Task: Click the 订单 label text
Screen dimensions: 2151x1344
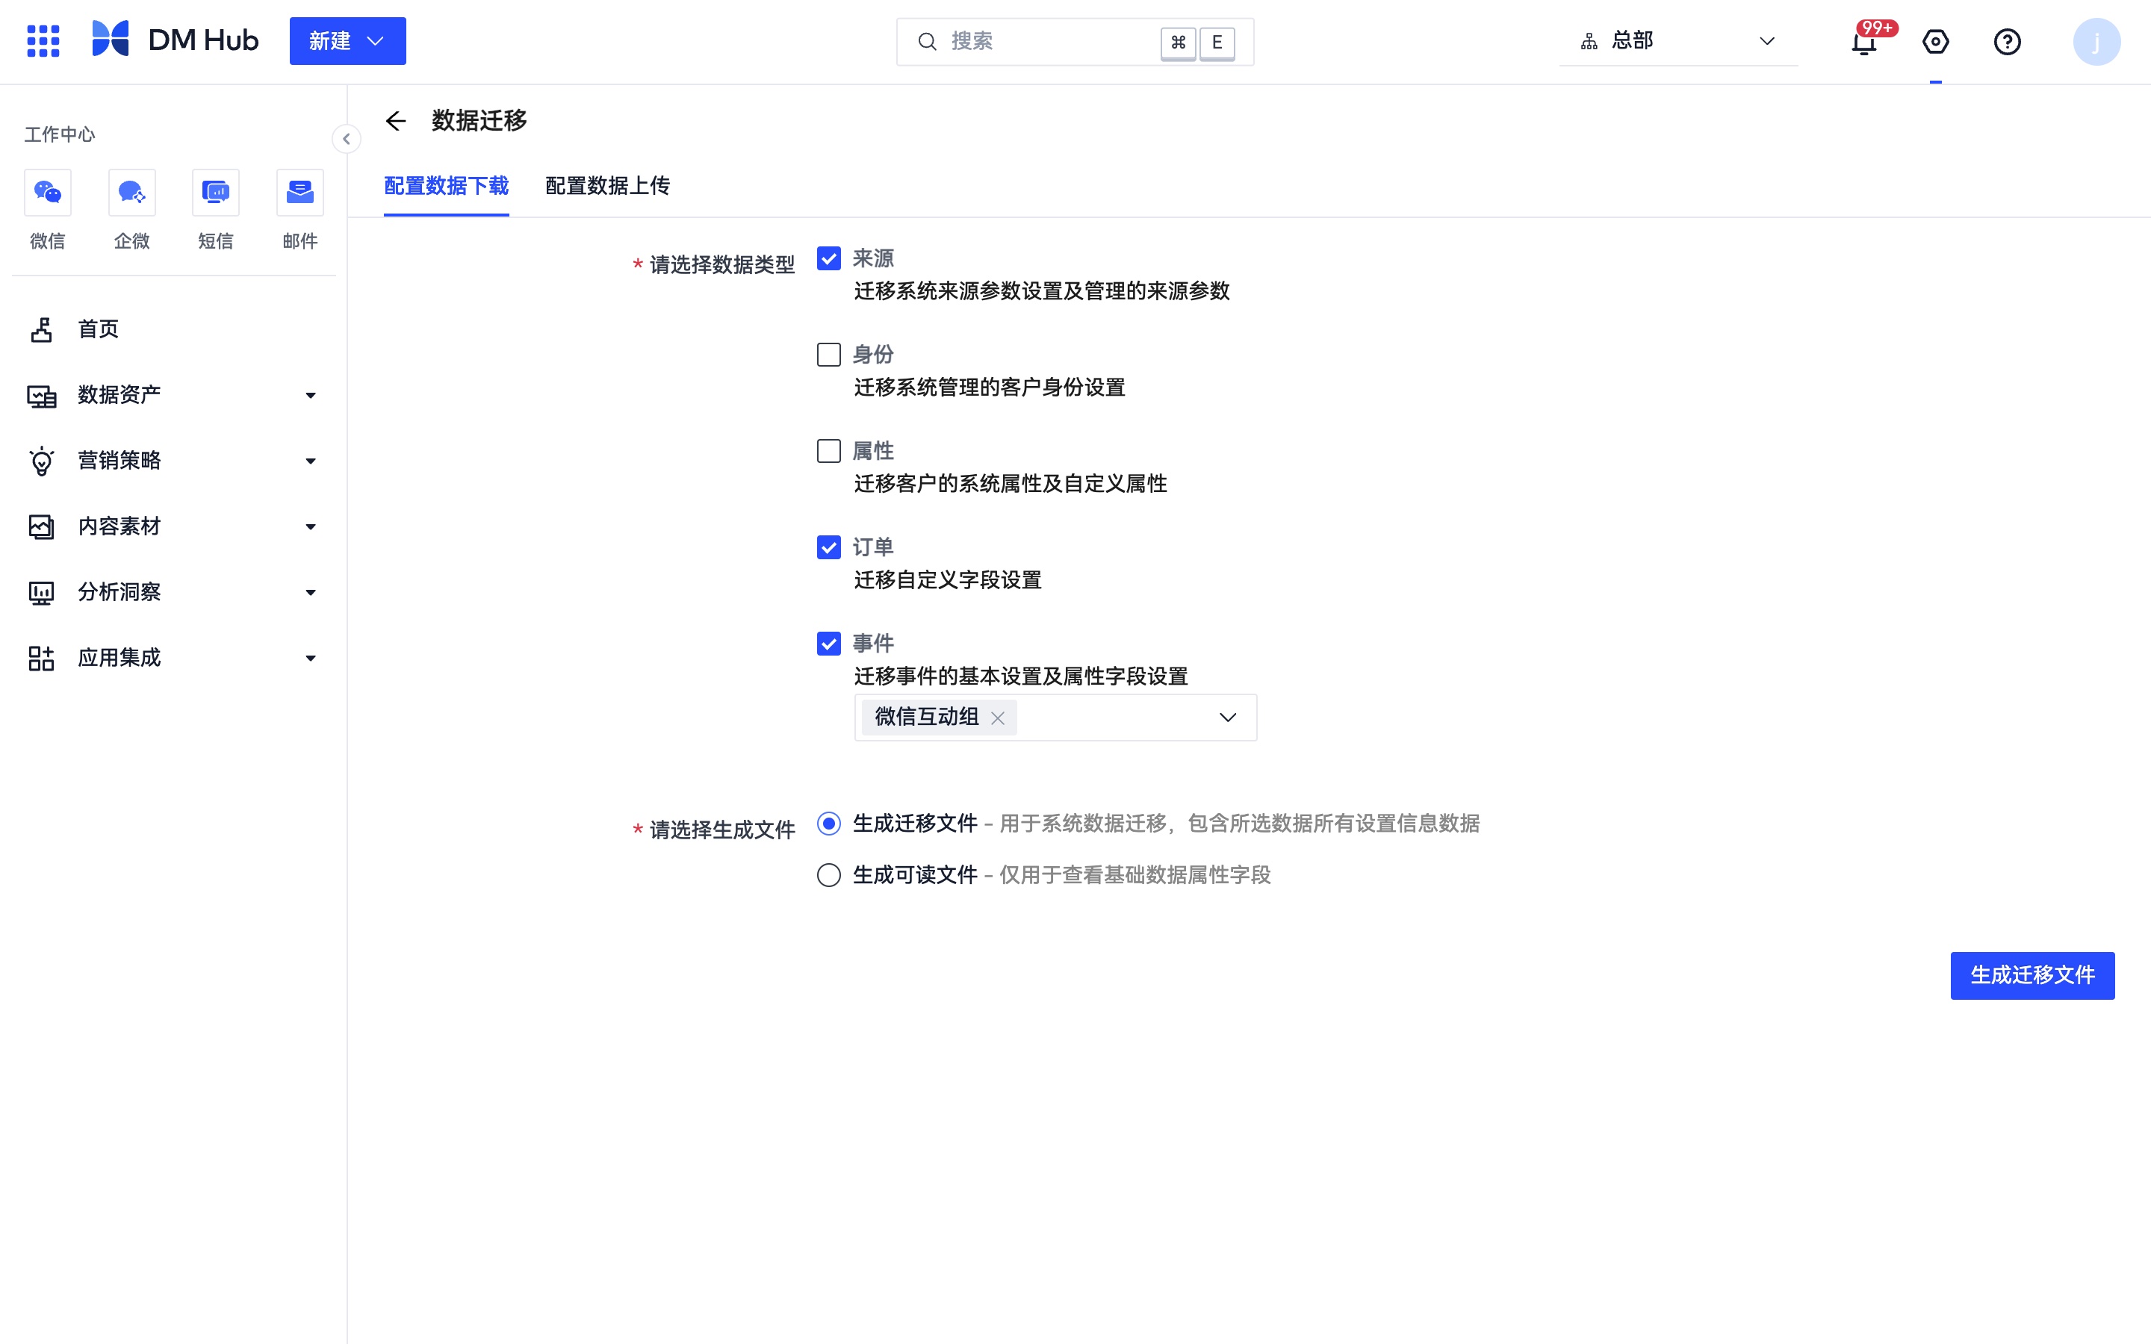Action: click(x=873, y=547)
